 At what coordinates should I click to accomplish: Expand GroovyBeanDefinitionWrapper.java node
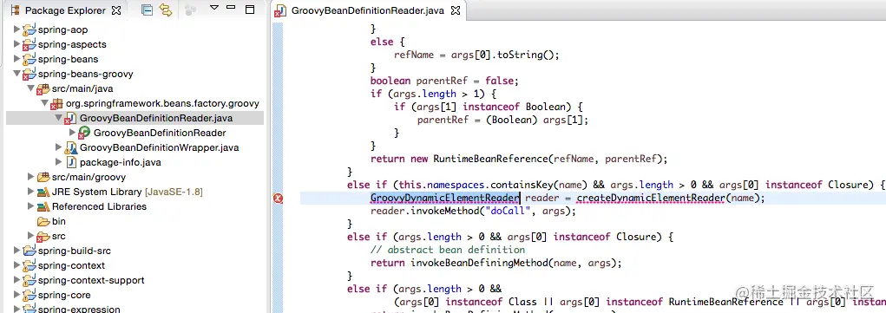[x=58, y=147]
